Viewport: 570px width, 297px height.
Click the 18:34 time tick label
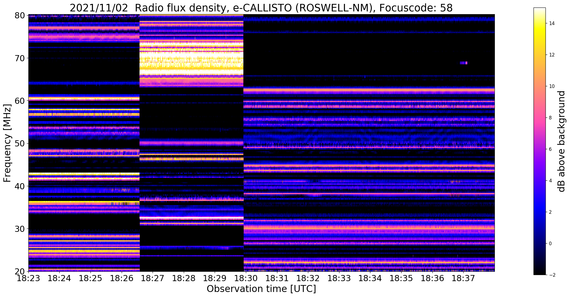coord(370,278)
